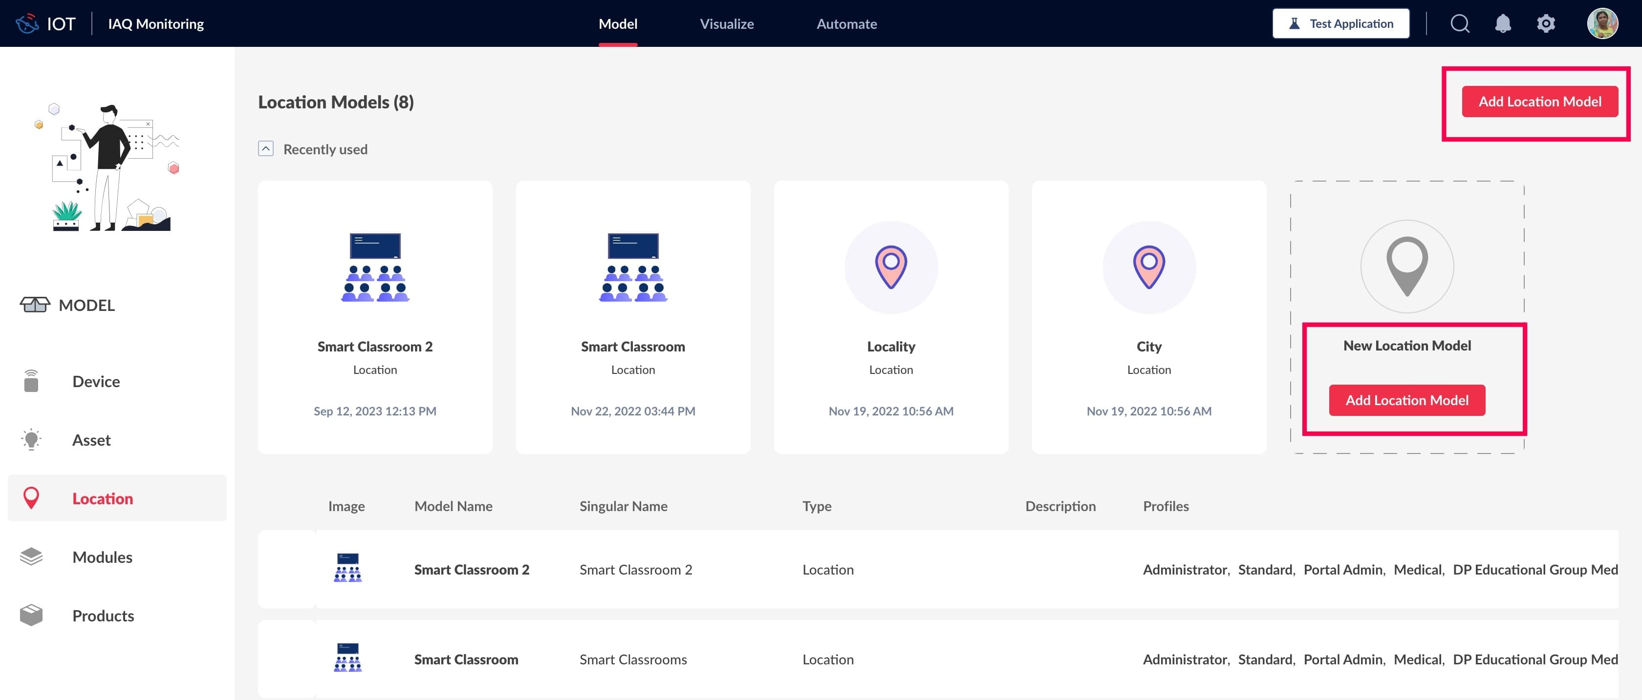Open the notifications bell
This screenshot has width=1642, height=700.
(1503, 23)
